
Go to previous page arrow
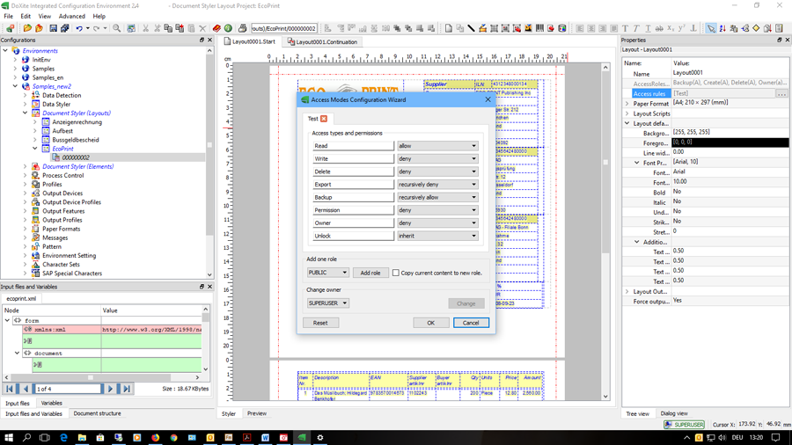(26, 389)
